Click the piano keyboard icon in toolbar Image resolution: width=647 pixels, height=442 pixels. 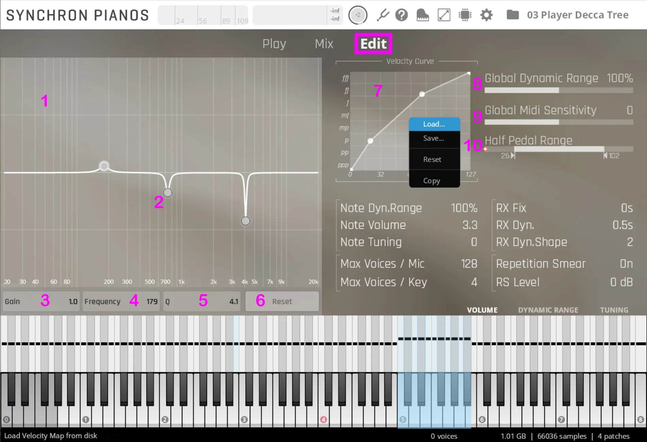(422, 15)
